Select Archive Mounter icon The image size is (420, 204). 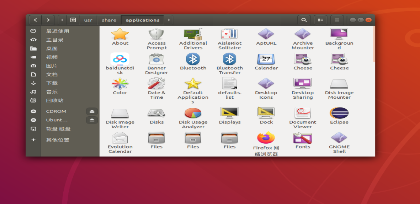(303, 34)
